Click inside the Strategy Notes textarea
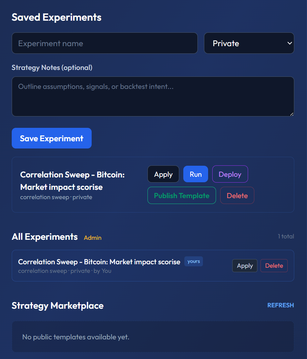 [153, 96]
